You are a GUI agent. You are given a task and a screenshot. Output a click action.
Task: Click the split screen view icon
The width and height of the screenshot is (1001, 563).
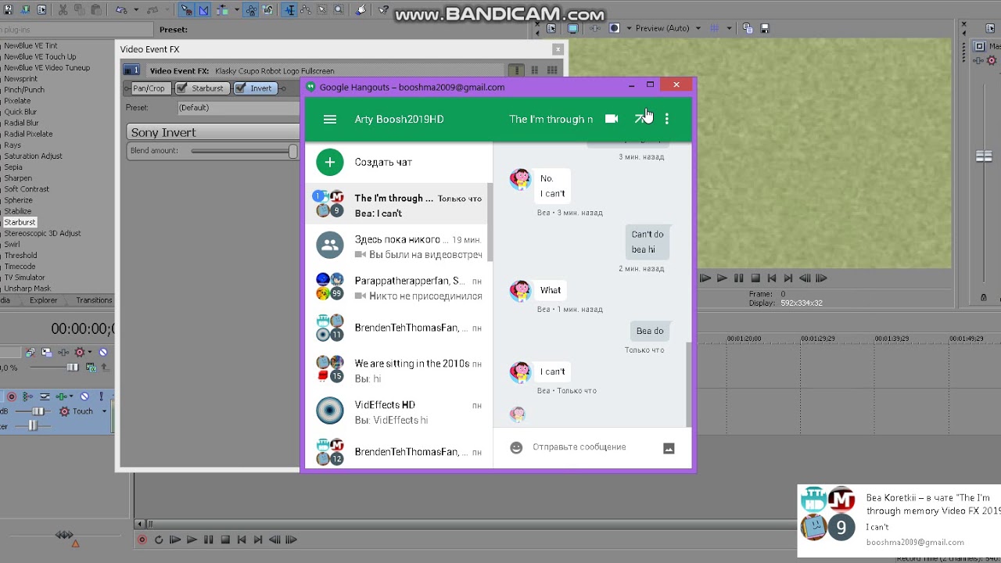(615, 28)
